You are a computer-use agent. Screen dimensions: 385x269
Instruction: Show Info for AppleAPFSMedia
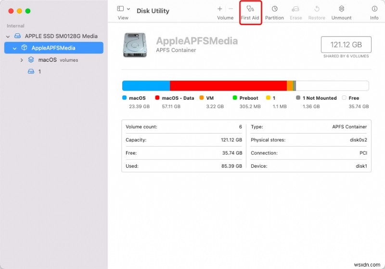tap(374, 9)
